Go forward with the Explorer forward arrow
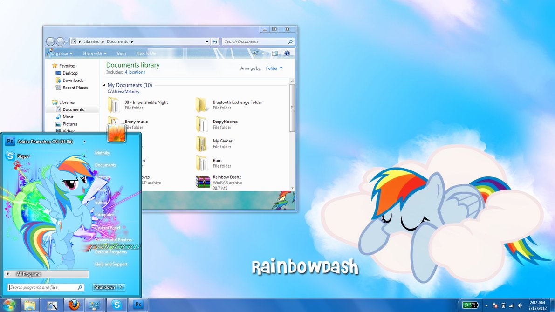This screenshot has height=312, width=555. (x=60, y=41)
